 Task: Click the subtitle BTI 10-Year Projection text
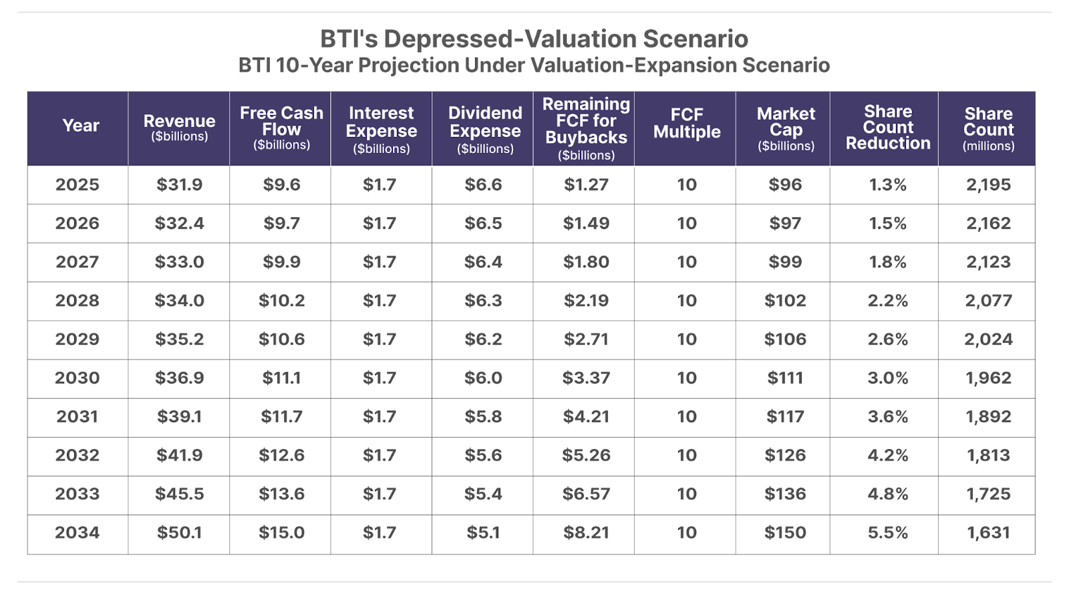(x=534, y=65)
